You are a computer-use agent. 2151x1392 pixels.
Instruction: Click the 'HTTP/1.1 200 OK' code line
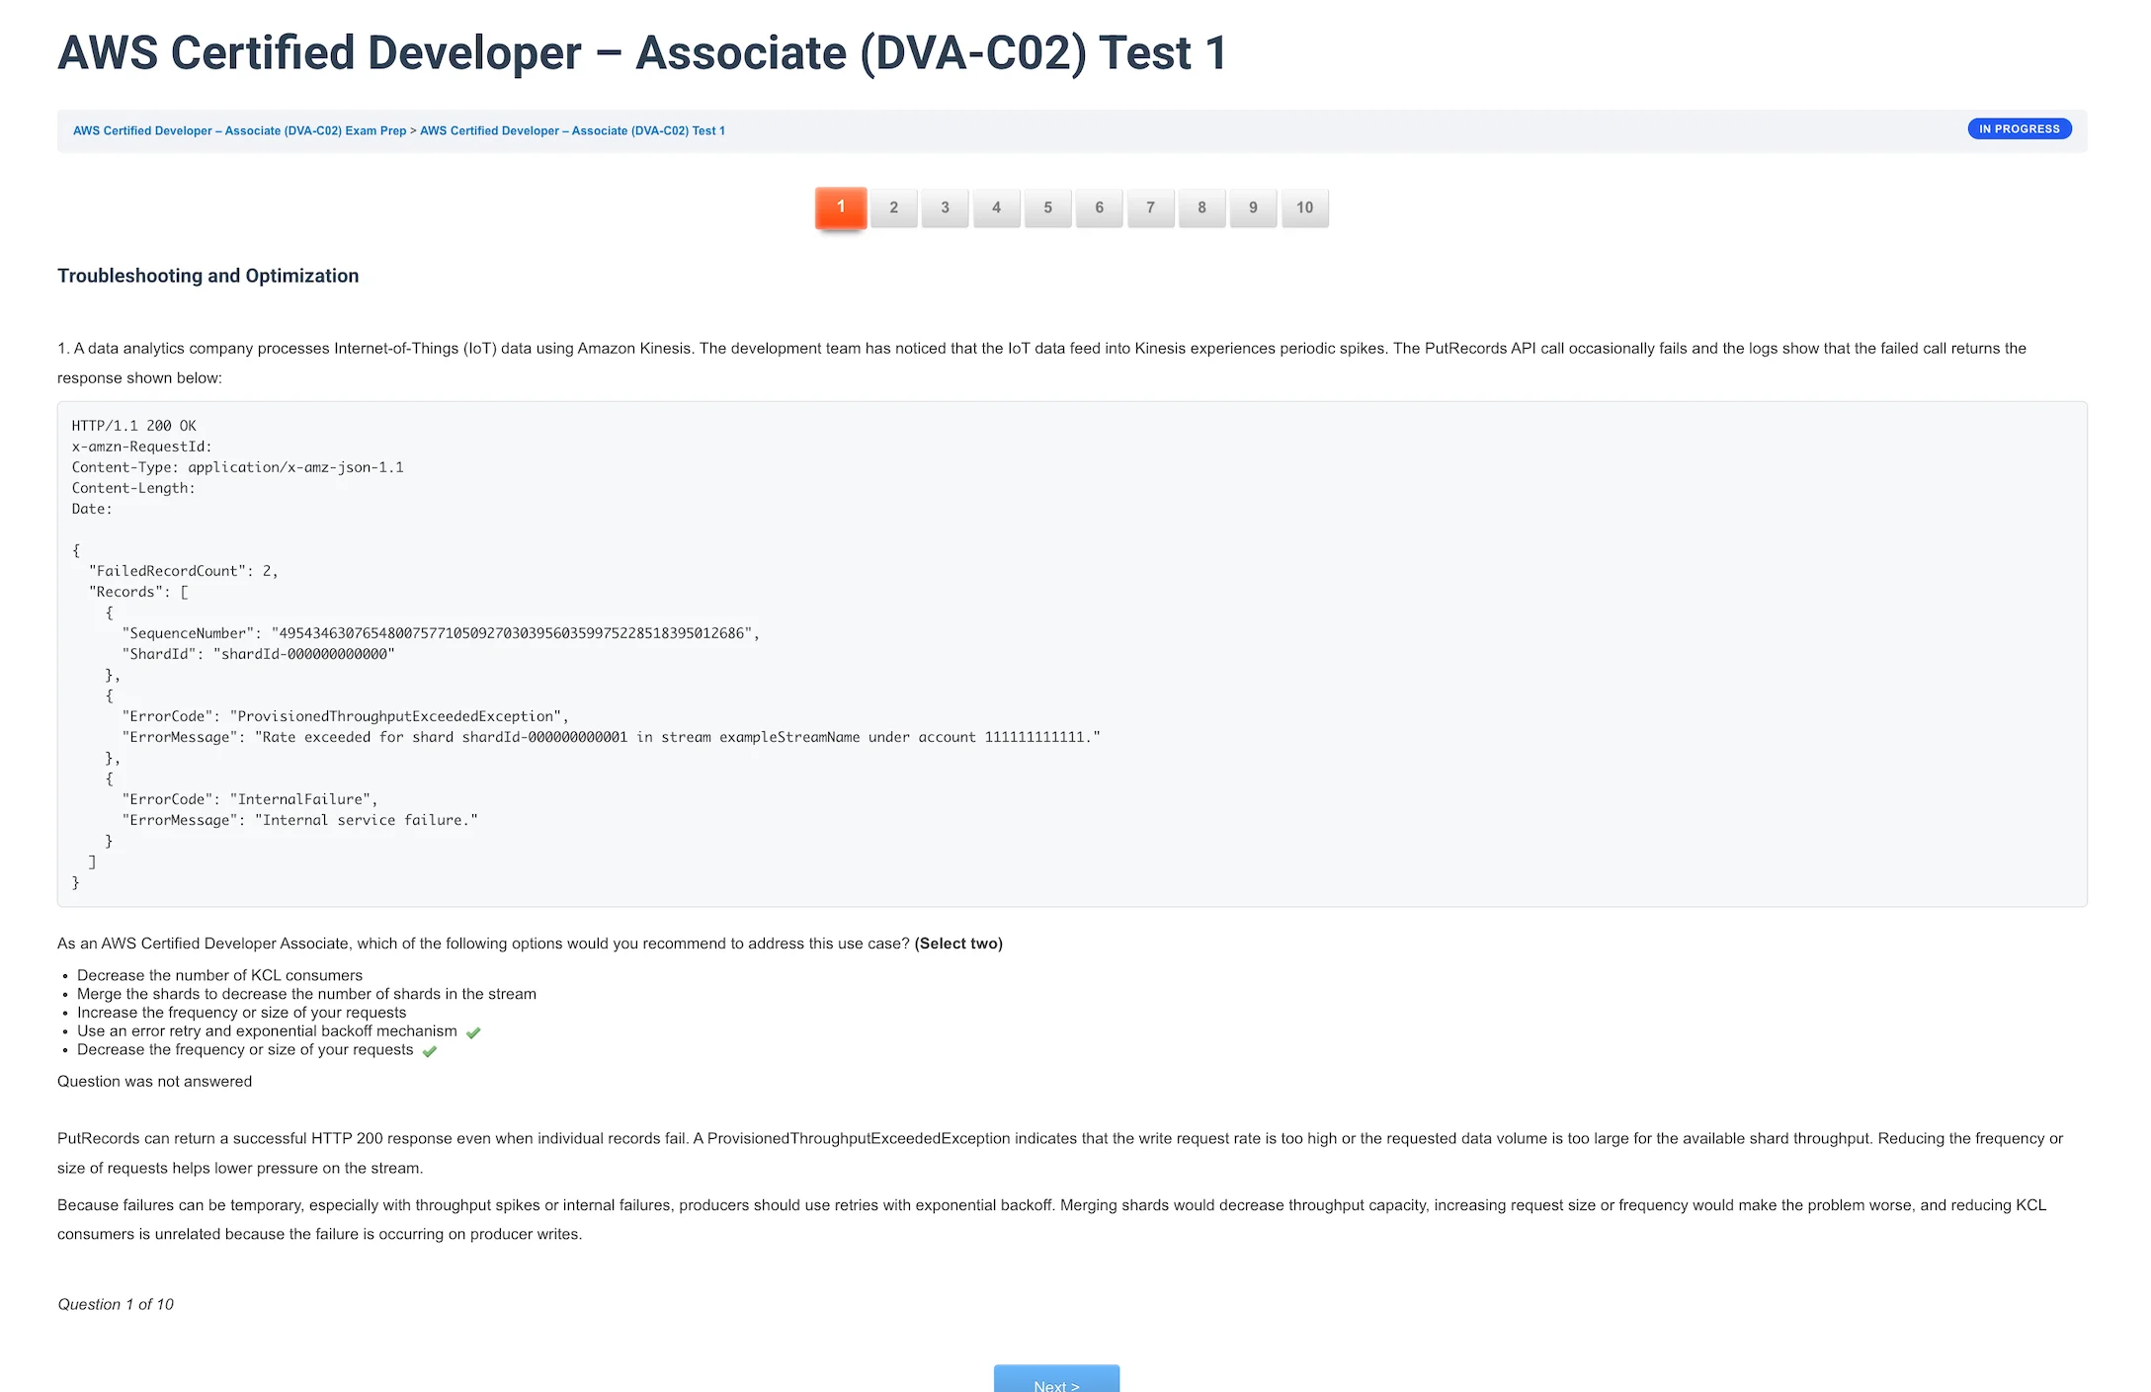click(133, 426)
